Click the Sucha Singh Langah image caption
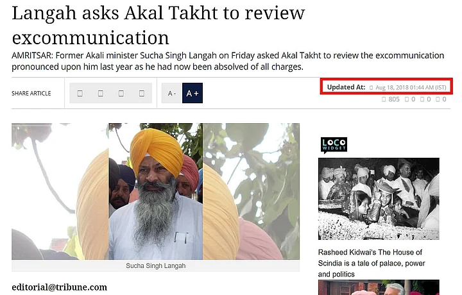462x295 pixels. 155,266
